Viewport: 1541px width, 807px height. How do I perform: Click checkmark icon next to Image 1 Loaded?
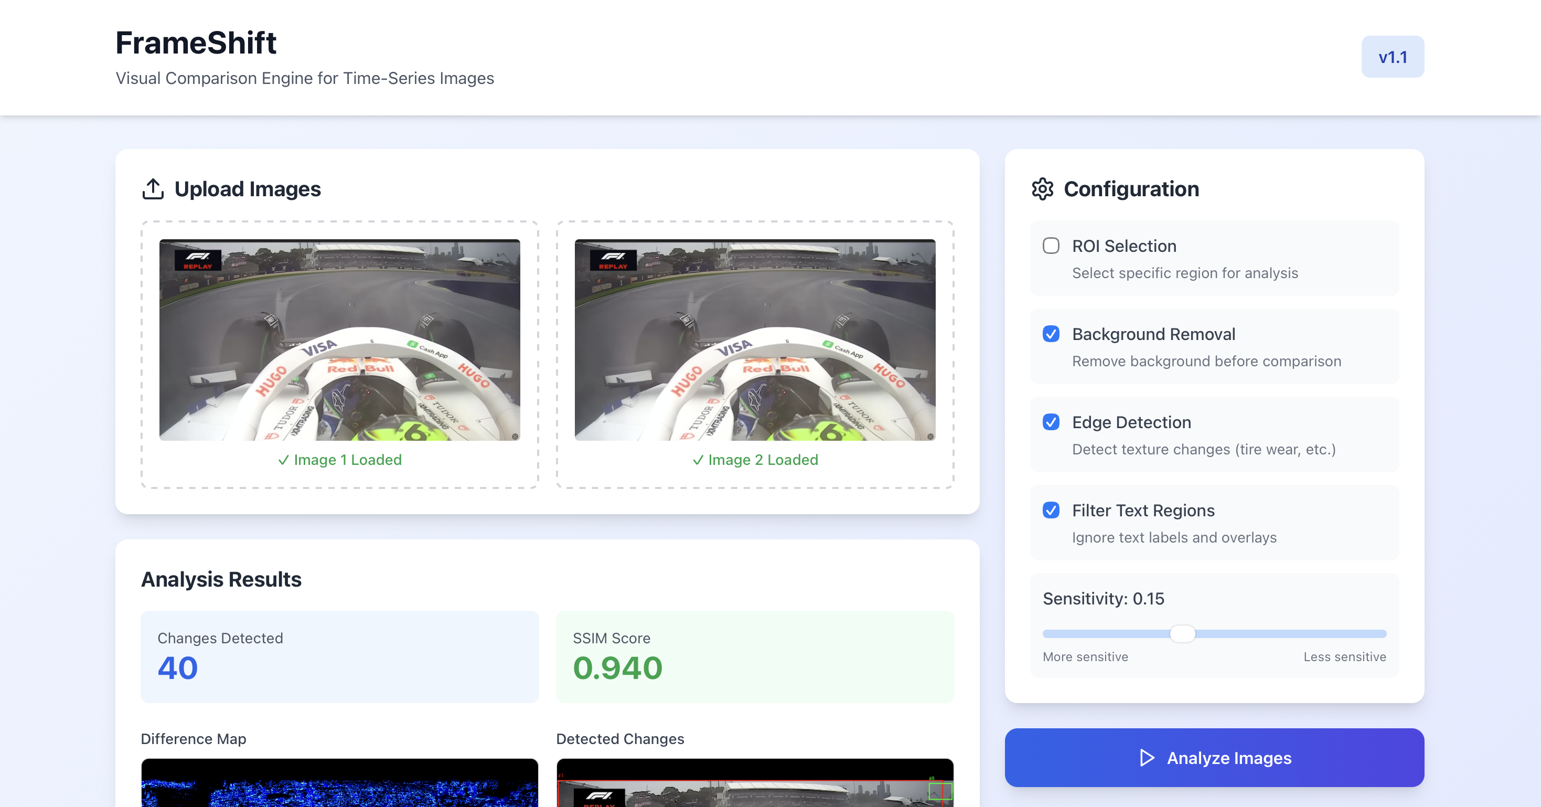[x=284, y=460]
